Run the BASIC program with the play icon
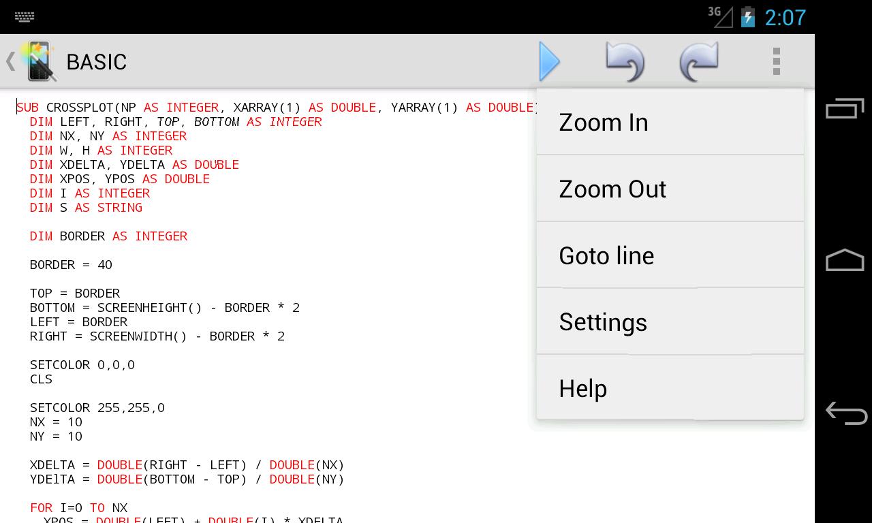This screenshot has height=523, width=872. [550, 61]
